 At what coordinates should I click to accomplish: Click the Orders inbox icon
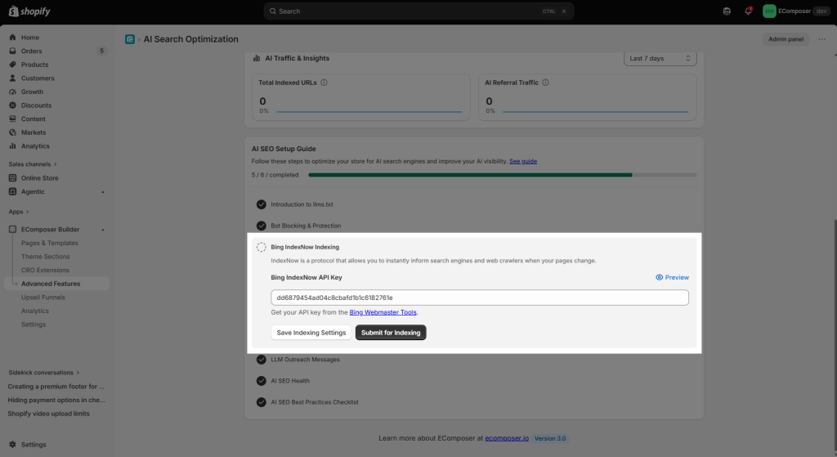coord(13,51)
